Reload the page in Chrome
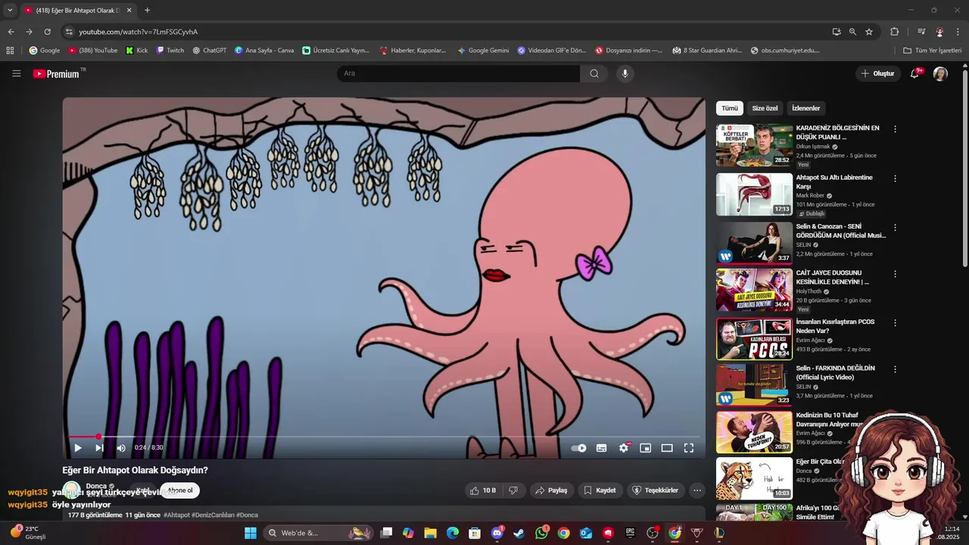Screen dimensions: 969x545 tap(47, 32)
